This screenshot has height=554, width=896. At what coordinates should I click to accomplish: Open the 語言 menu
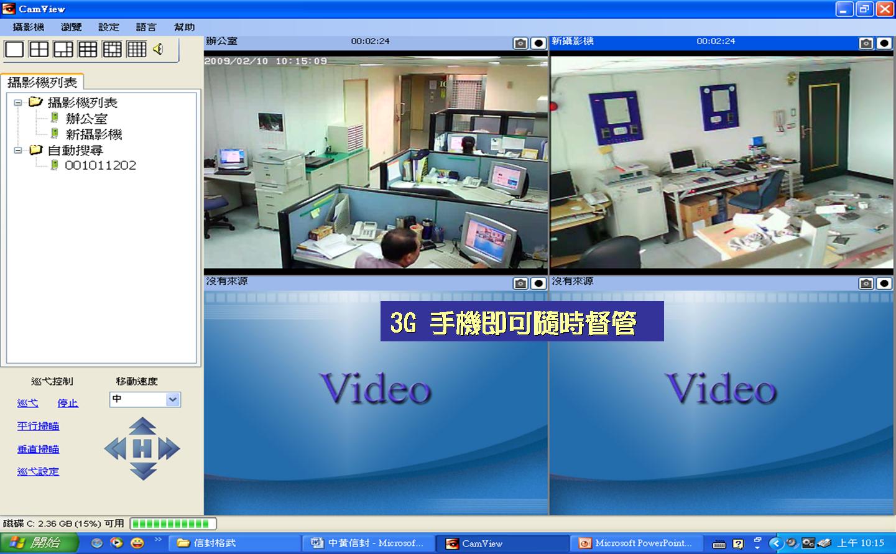pyautogui.click(x=145, y=27)
